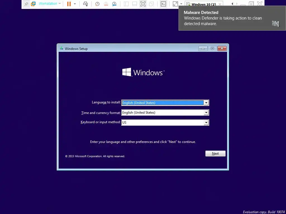Click the '© 2015 Microsoft Corporation' copyright text
The image size is (286, 214).
95,156
